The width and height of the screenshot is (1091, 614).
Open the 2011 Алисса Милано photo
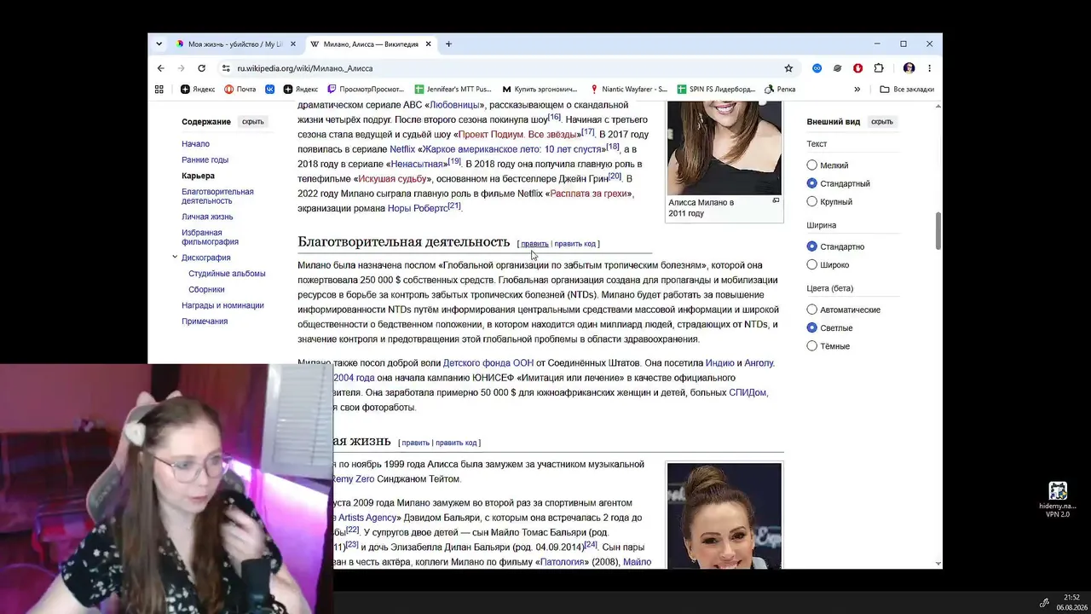coord(724,148)
